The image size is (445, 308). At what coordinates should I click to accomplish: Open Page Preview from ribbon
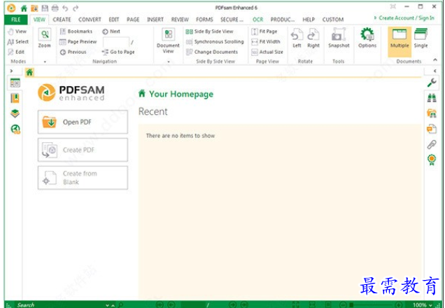78,42
